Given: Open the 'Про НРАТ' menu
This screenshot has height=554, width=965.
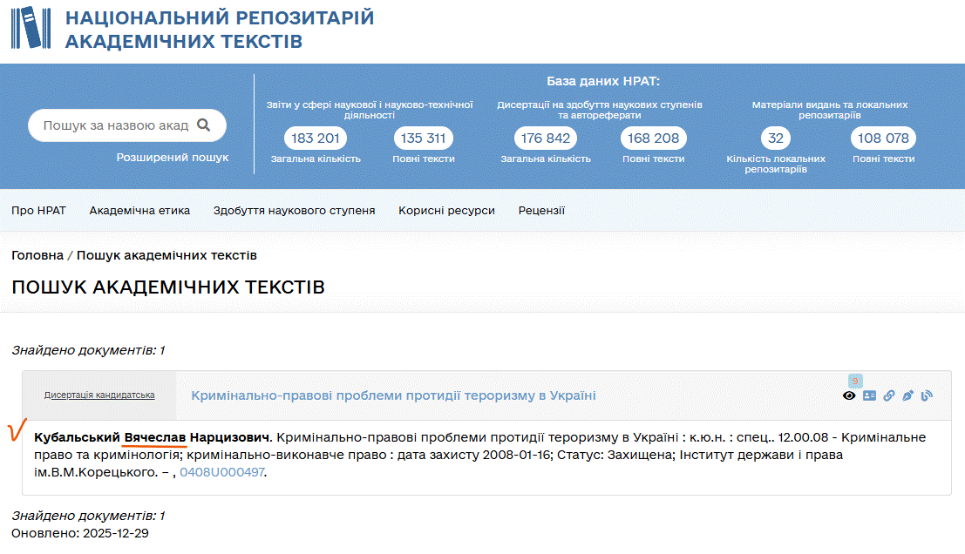Looking at the screenshot, I should click(38, 211).
